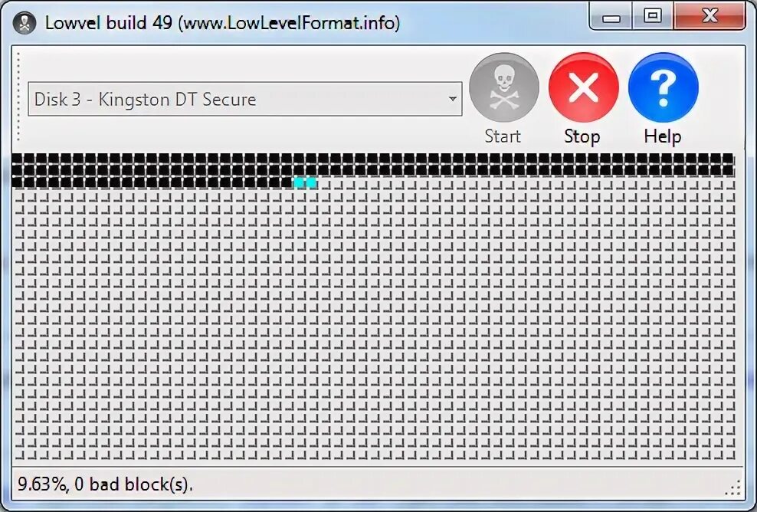Click the Lowvel skull icon in the title bar

point(25,23)
